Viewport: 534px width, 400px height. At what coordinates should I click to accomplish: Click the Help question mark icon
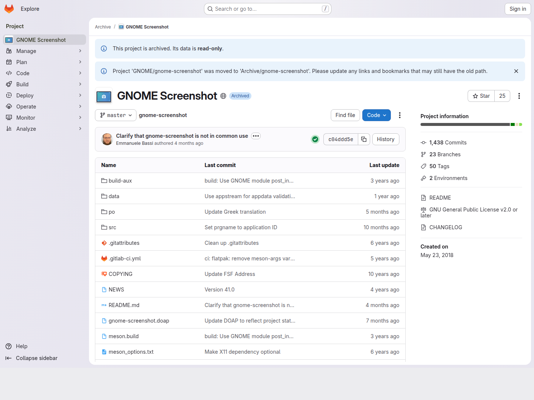(x=9, y=346)
